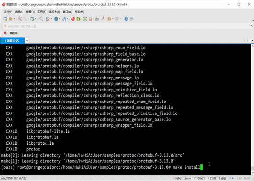Click the Open session folder icon
This screenshot has height=181, width=254.
coord(11,19)
